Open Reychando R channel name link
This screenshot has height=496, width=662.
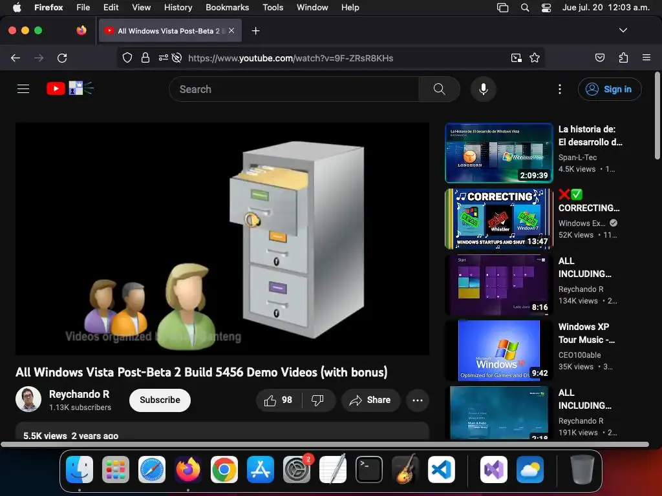click(79, 394)
